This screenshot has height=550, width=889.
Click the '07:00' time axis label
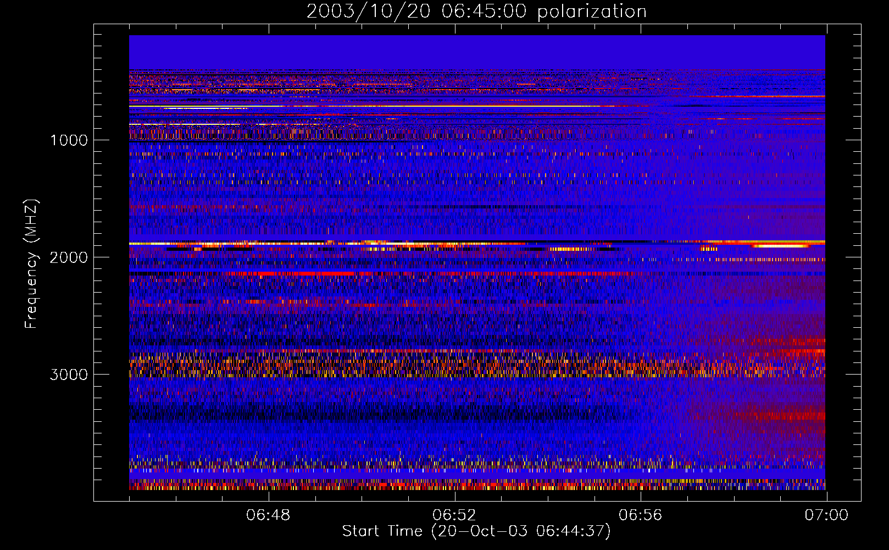coord(826,515)
